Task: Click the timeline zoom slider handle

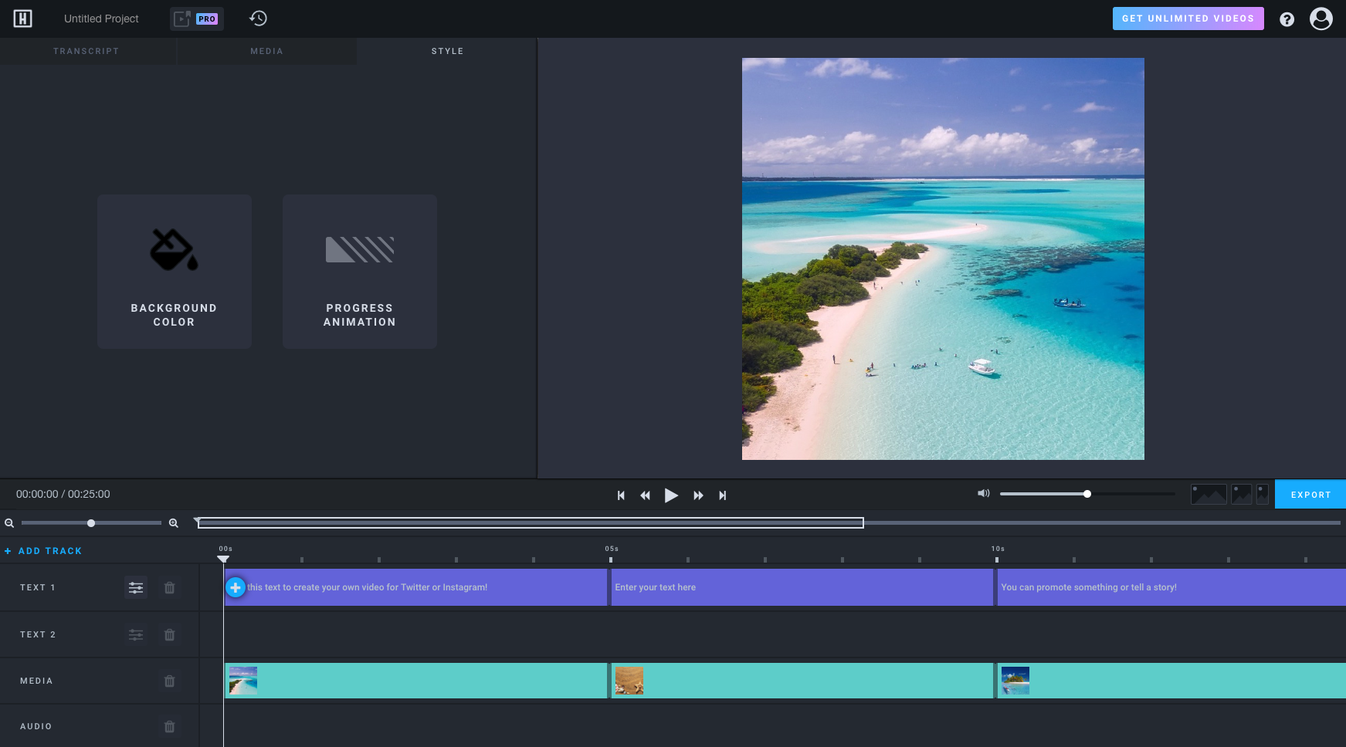Action: pyautogui.click(x=91, y=523)
